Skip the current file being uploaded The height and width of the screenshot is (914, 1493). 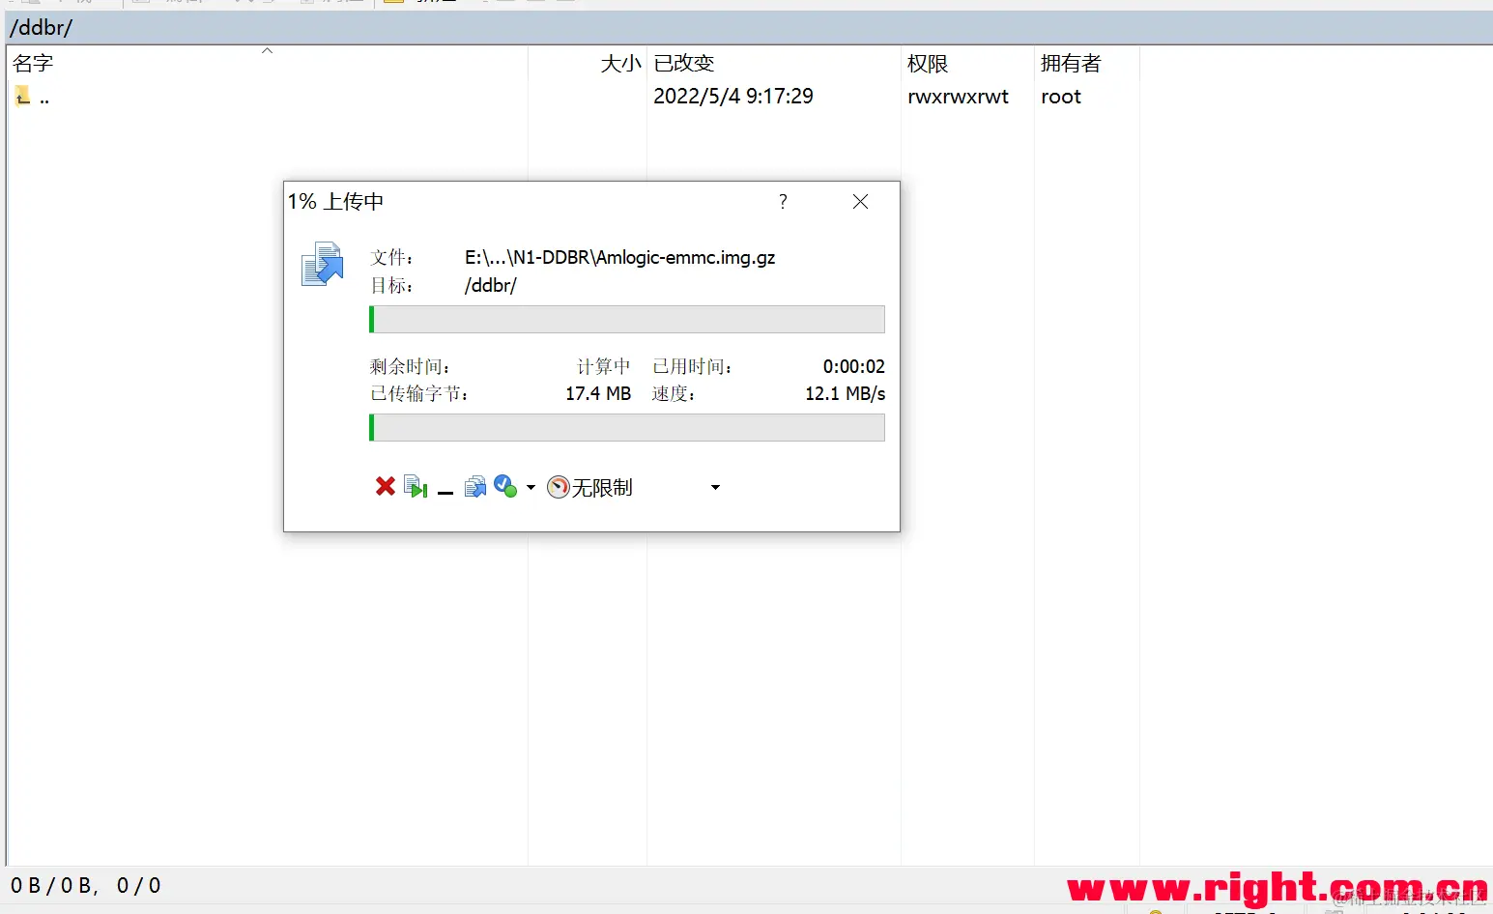point(416,486)
